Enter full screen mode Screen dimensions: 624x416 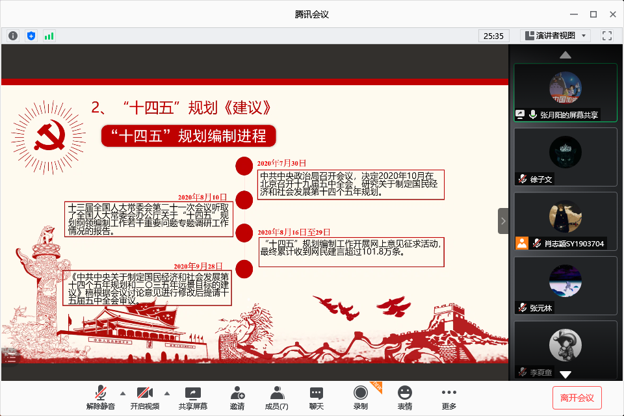(607, 36)
